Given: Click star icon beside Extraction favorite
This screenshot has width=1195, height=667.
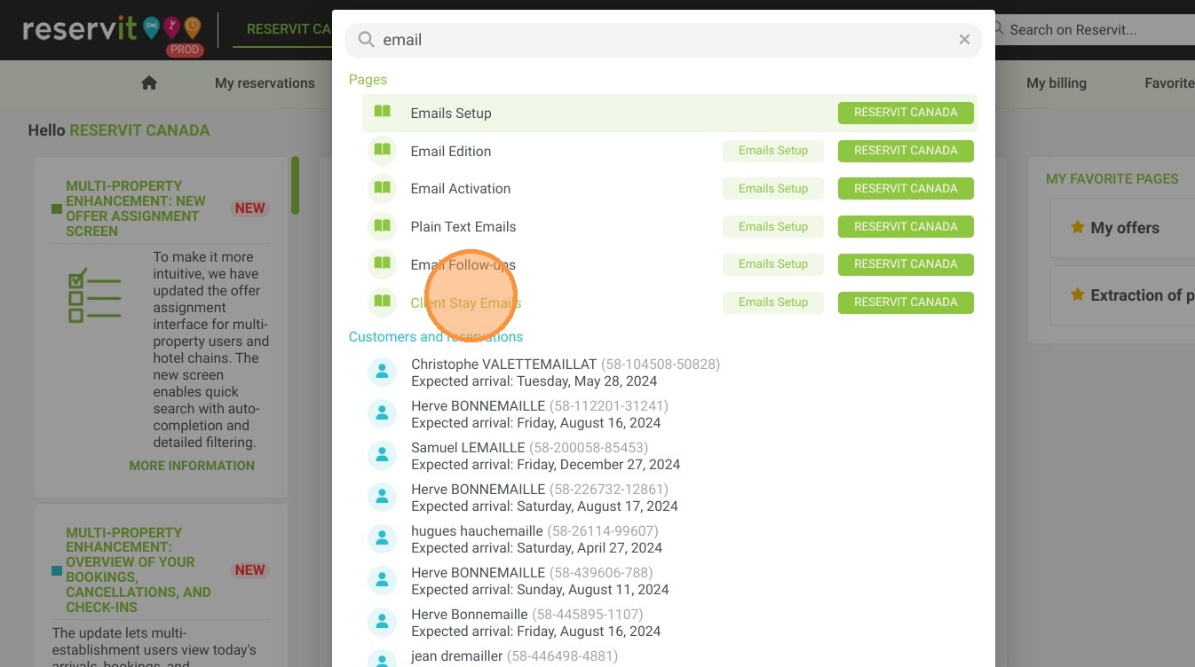Looking at the screenshot, I should pyautogui.click(x=1077, y=294).
